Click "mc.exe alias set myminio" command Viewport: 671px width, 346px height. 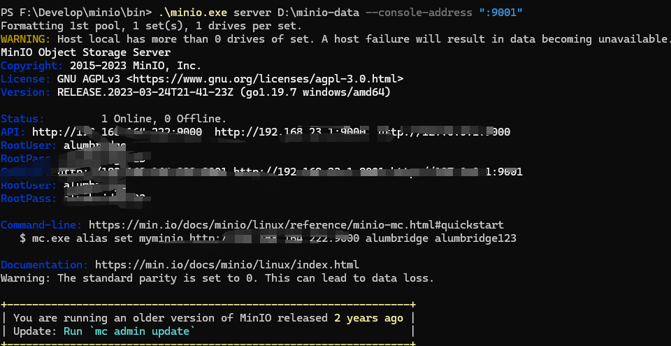108,238
